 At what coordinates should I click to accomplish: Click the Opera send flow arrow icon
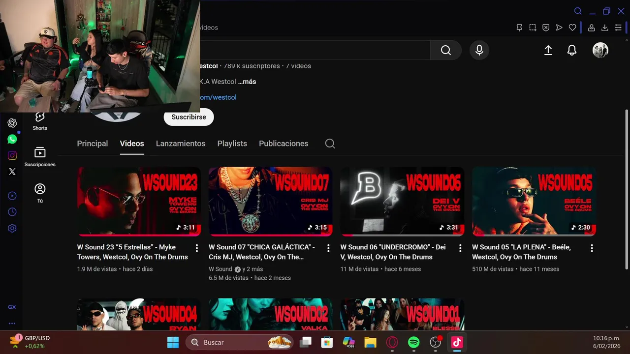tap(559, 28)
